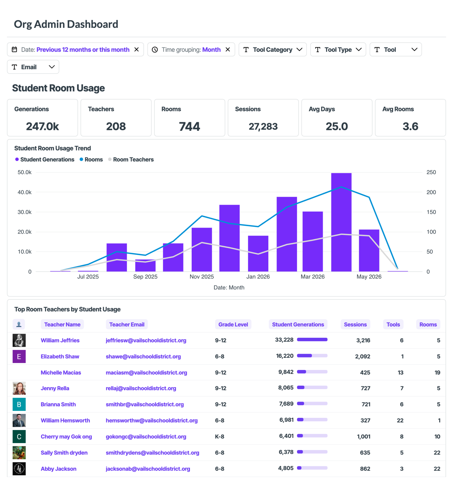This screenshot has width=453, height=484.
Task: Change the Date range filter value
Action: point(83,50)
